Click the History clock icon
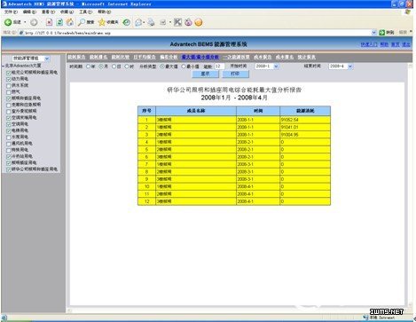This screenshot has width=416, height=322. 127,22
